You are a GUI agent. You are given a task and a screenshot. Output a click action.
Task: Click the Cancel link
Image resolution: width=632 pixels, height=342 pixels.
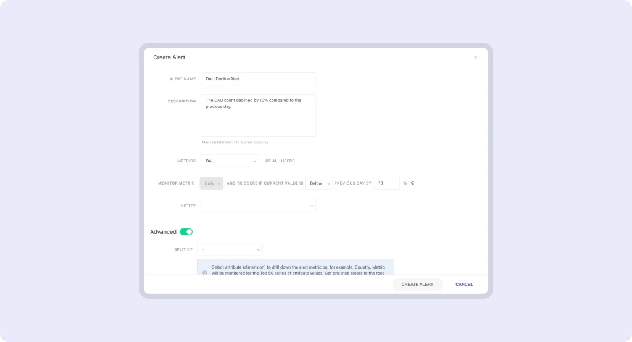pyautogui.click(x=464, y=285)
